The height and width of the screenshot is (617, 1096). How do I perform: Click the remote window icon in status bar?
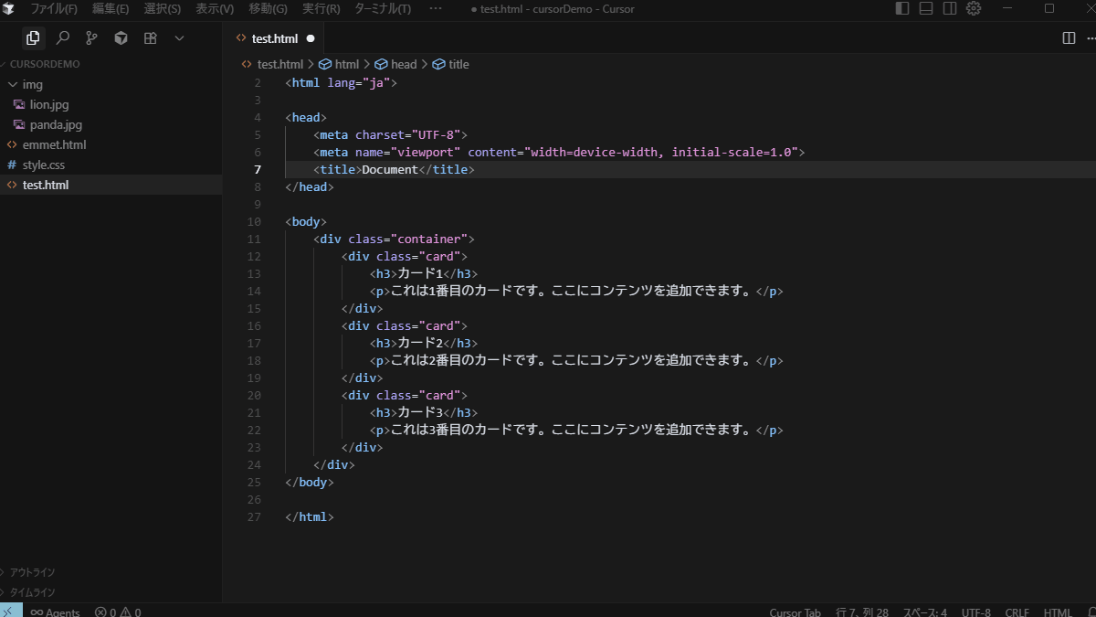click(9, 611)
